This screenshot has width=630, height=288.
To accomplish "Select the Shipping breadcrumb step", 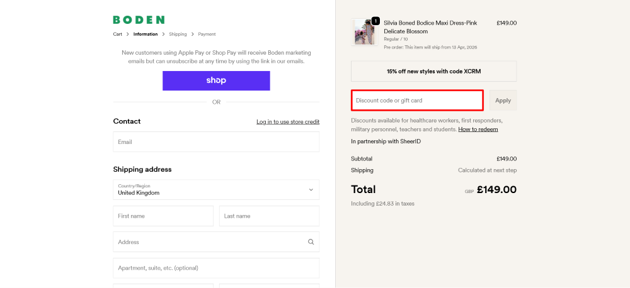I will [178, 34].
